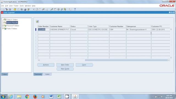176x99 pixels.
Task: Click the Copy toolbar icon
Action: [37, 9]
